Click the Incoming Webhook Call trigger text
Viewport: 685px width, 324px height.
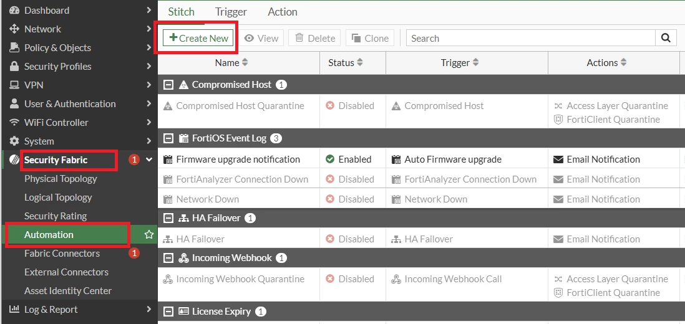(x=453, y=279)
